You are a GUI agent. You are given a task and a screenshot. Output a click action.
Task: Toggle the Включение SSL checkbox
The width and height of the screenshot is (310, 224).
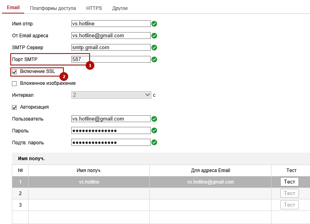[15, 72]
